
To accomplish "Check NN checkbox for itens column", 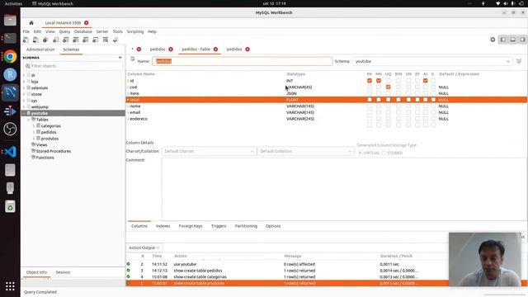I will pos(379,93).
